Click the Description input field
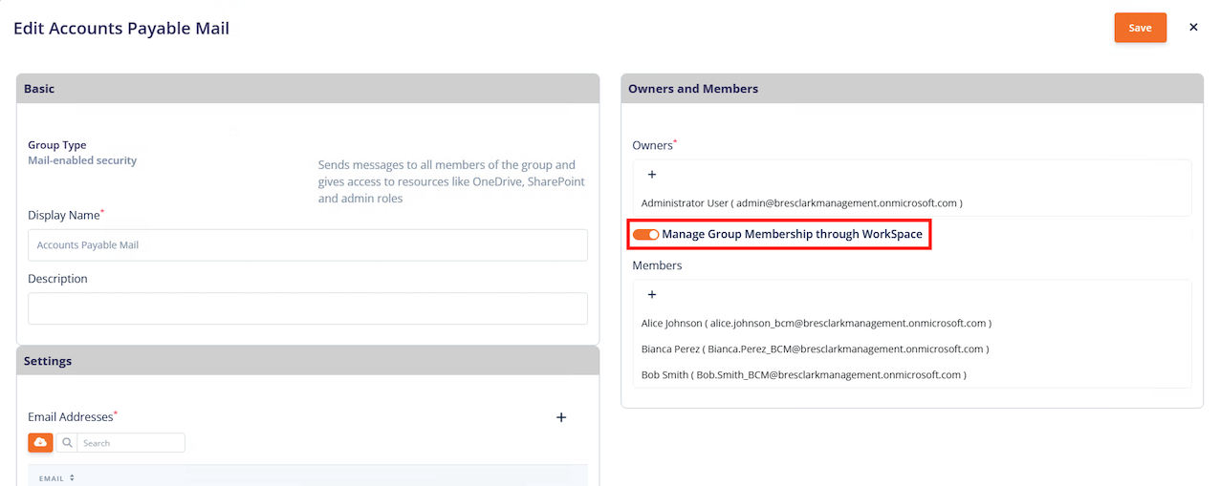This screenshot has width=1220, height=486. click(308, 308)
